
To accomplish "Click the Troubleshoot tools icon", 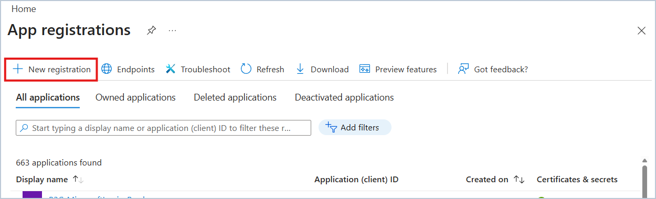I will tap(171, 69).
